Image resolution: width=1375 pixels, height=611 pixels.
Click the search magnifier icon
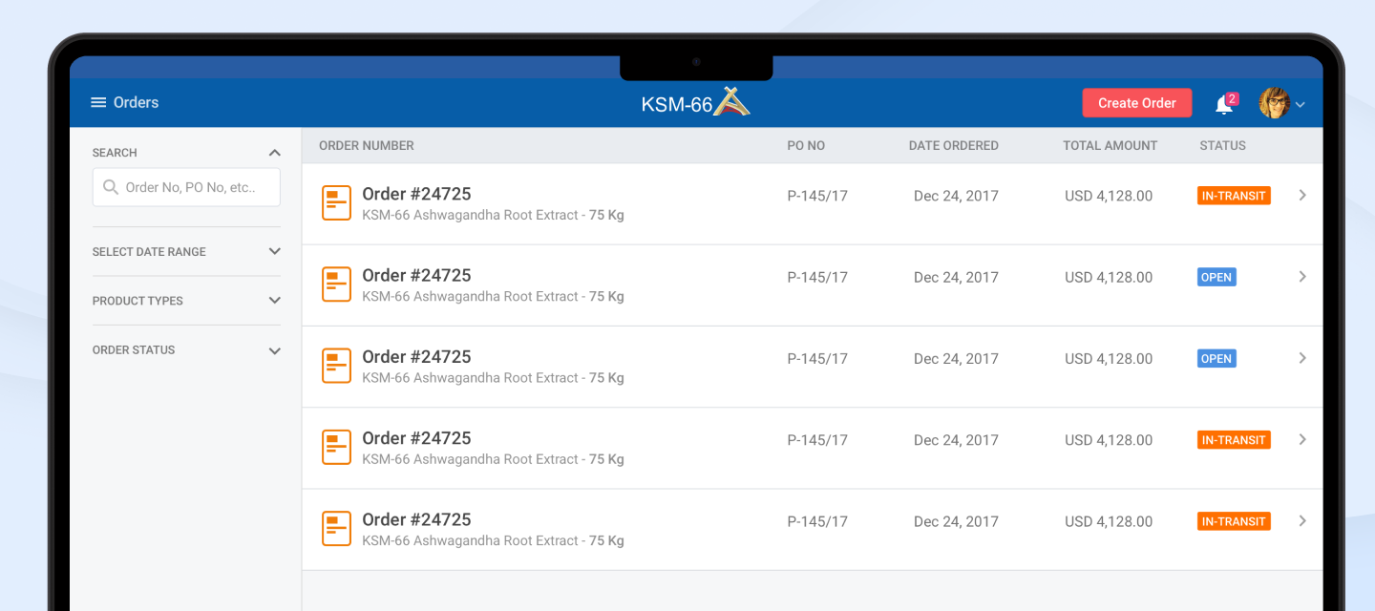point(111,187)
